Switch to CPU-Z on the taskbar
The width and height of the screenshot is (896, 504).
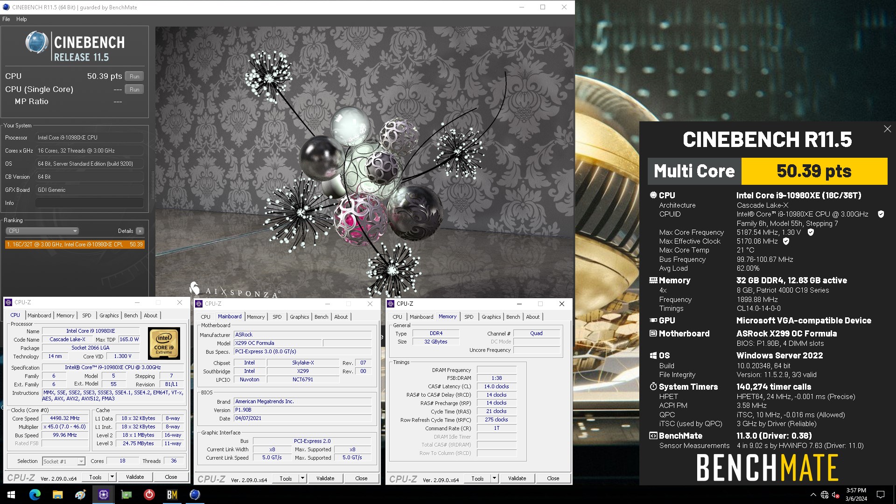(x=103, y=495)
